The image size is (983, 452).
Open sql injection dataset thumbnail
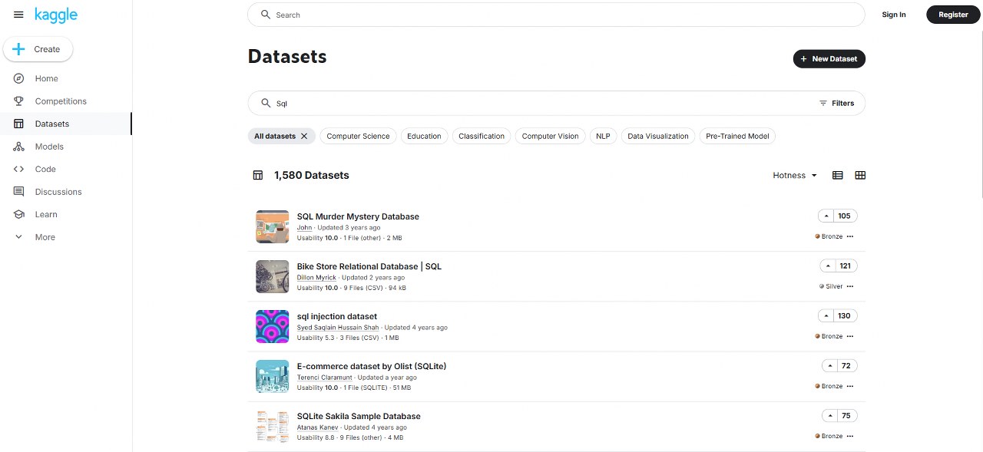coord(272,326)
